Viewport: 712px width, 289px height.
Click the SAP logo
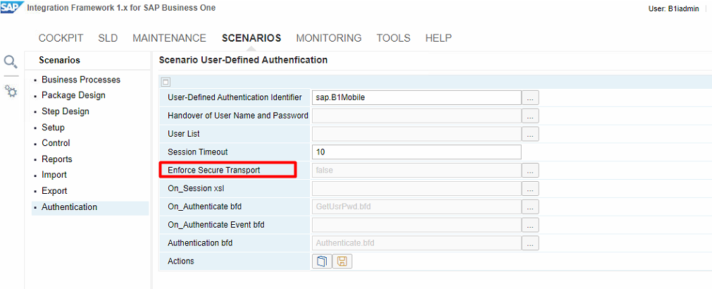11,8
